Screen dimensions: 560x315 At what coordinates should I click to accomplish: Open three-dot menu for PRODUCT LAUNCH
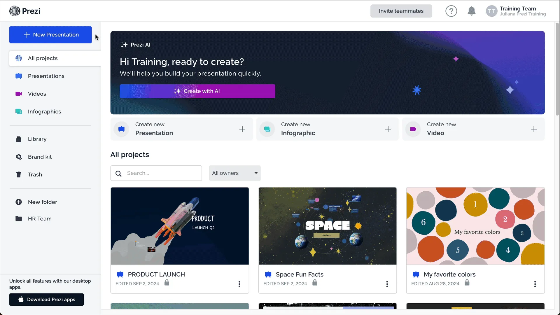[x=239, y=284]
